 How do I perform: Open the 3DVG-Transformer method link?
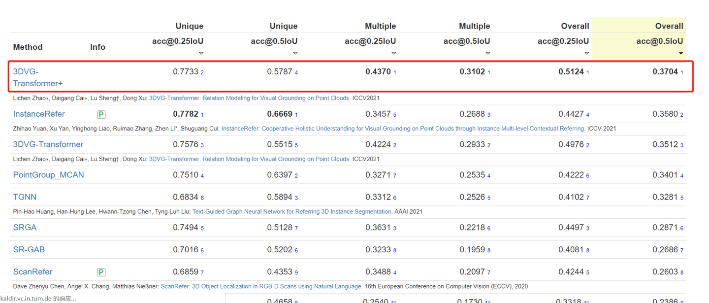48,144
